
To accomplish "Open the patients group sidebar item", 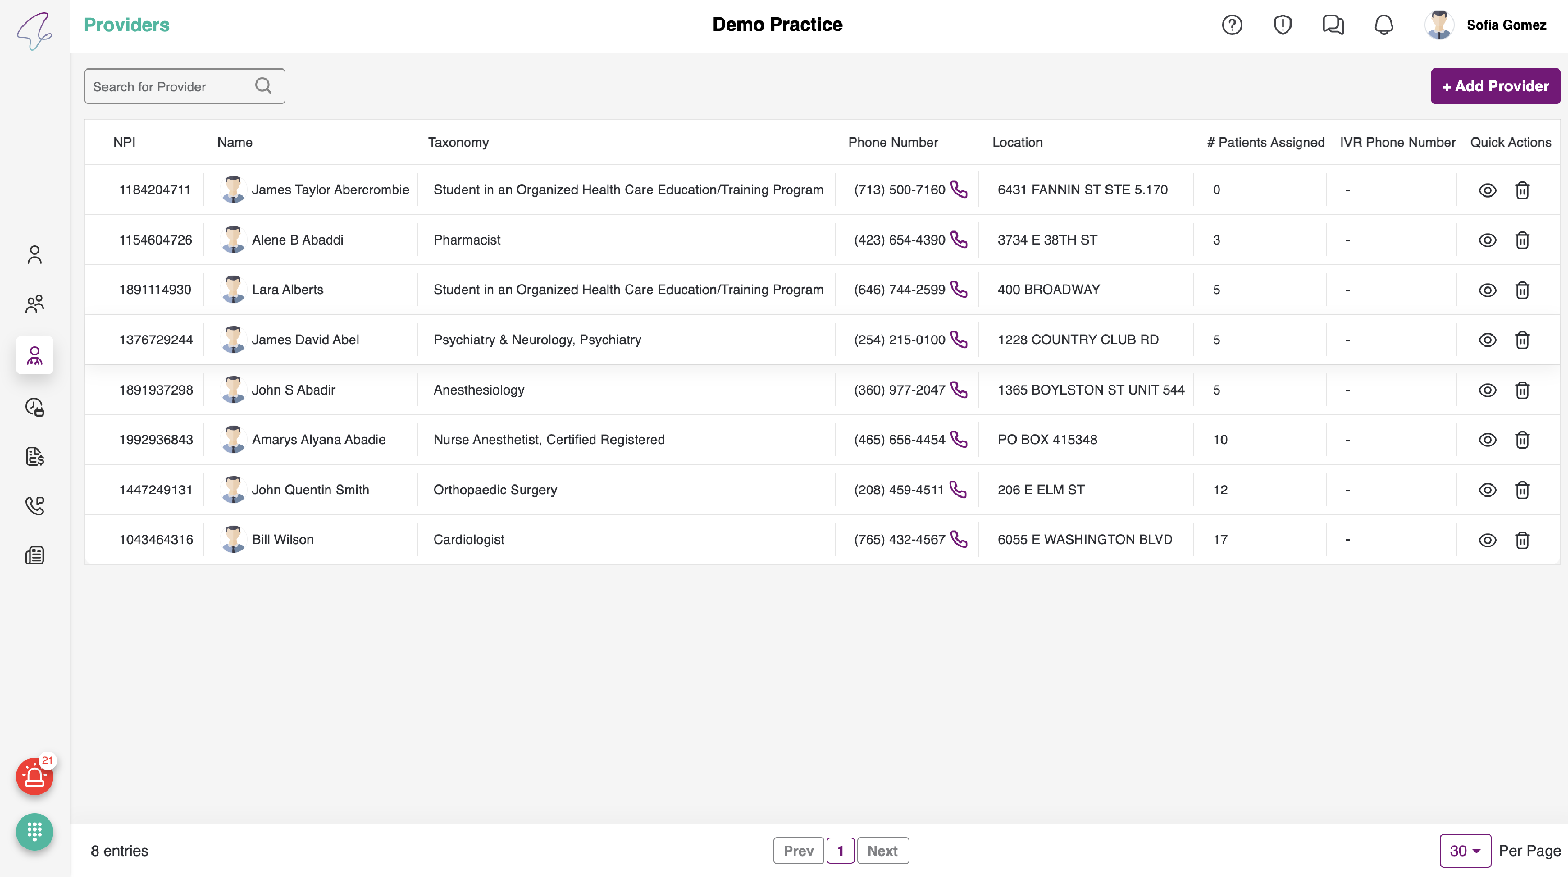I will (34, 304).
